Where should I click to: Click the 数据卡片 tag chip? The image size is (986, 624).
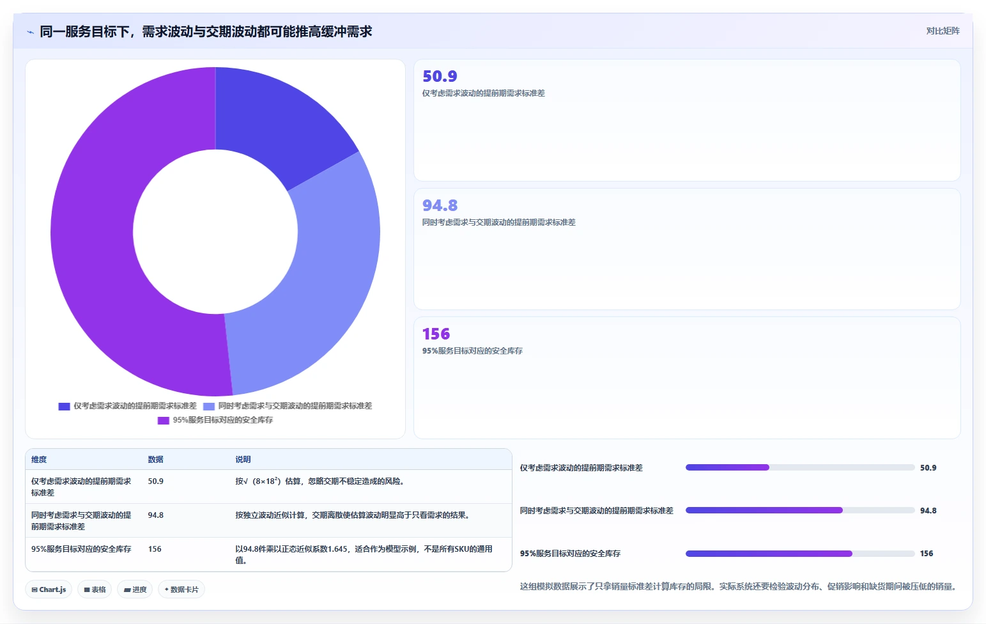(x=181, y=589)
